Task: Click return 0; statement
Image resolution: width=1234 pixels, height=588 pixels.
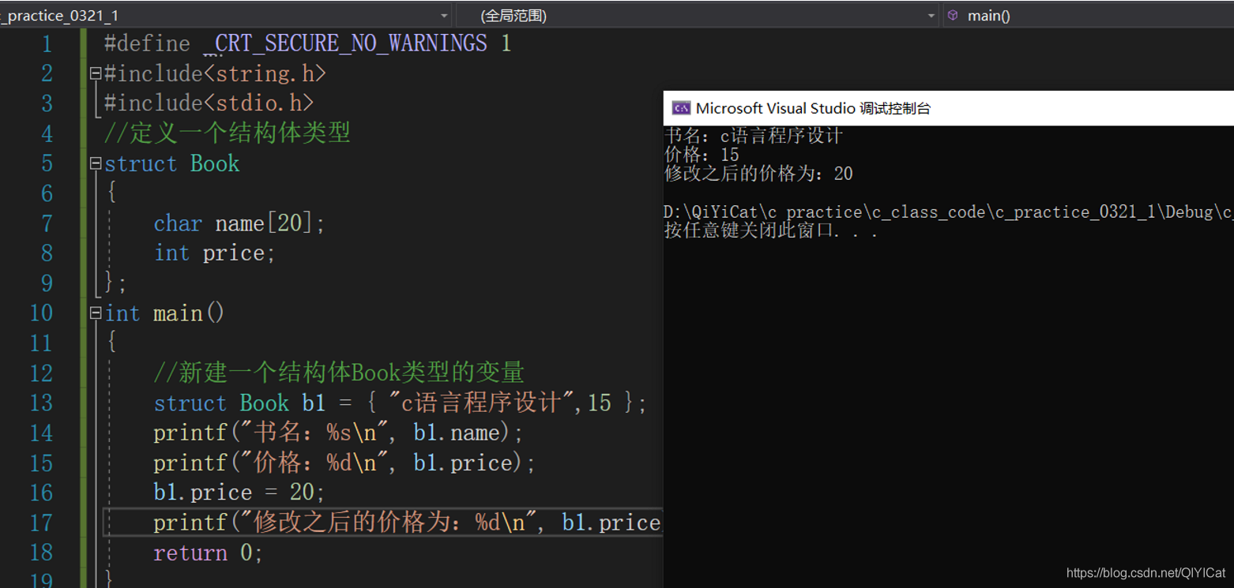Action: tap(209, 553)
